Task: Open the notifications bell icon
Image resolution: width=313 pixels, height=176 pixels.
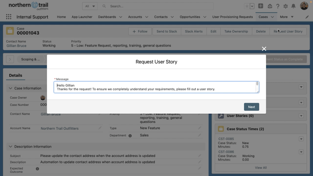Action: point(293,6)
